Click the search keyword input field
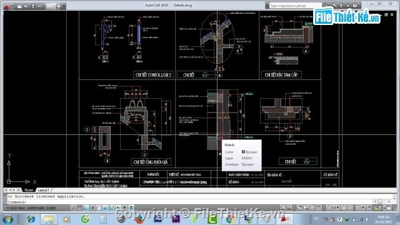Viewport: 400px width, 225px height. [296, 6]
